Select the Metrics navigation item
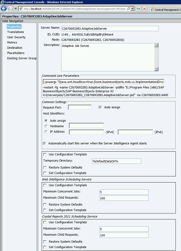The height and width of the screenshot is (251, 181). [12, 42]
